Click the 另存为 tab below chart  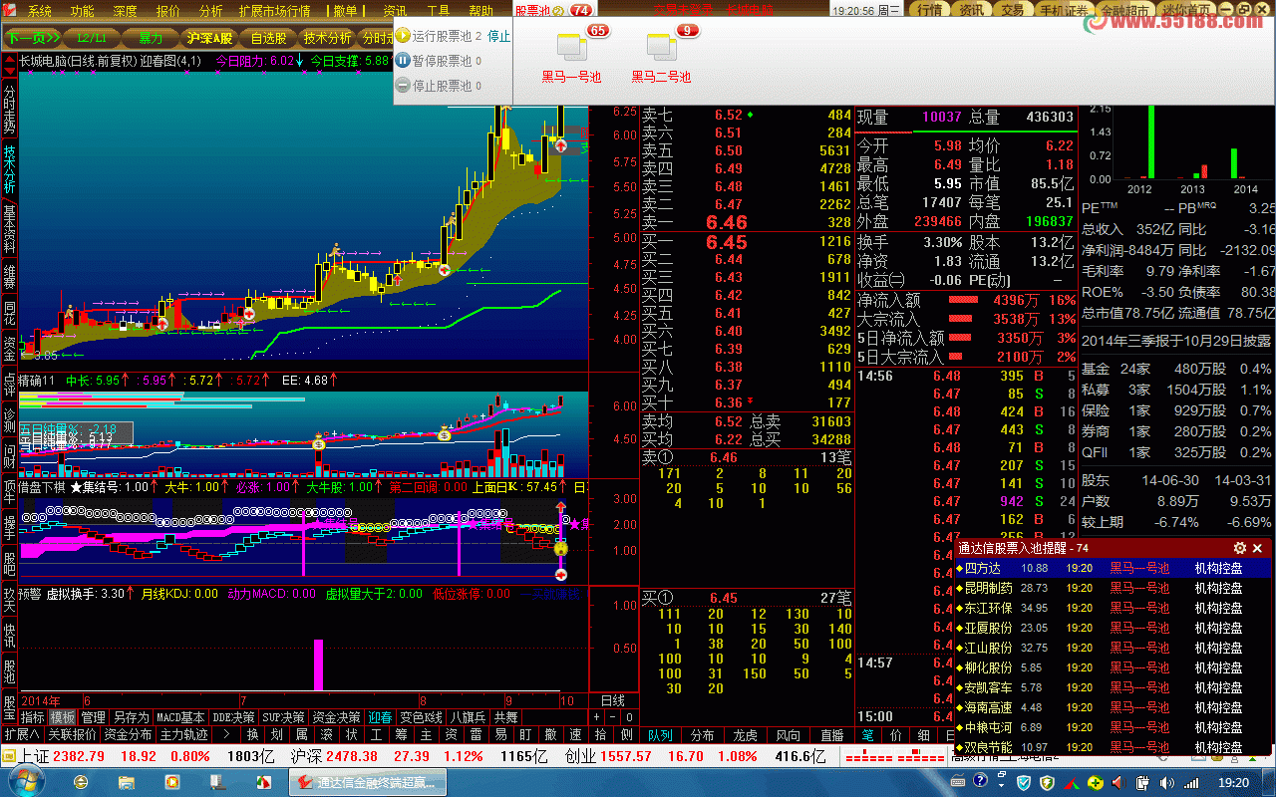click(x=131, y=716)
